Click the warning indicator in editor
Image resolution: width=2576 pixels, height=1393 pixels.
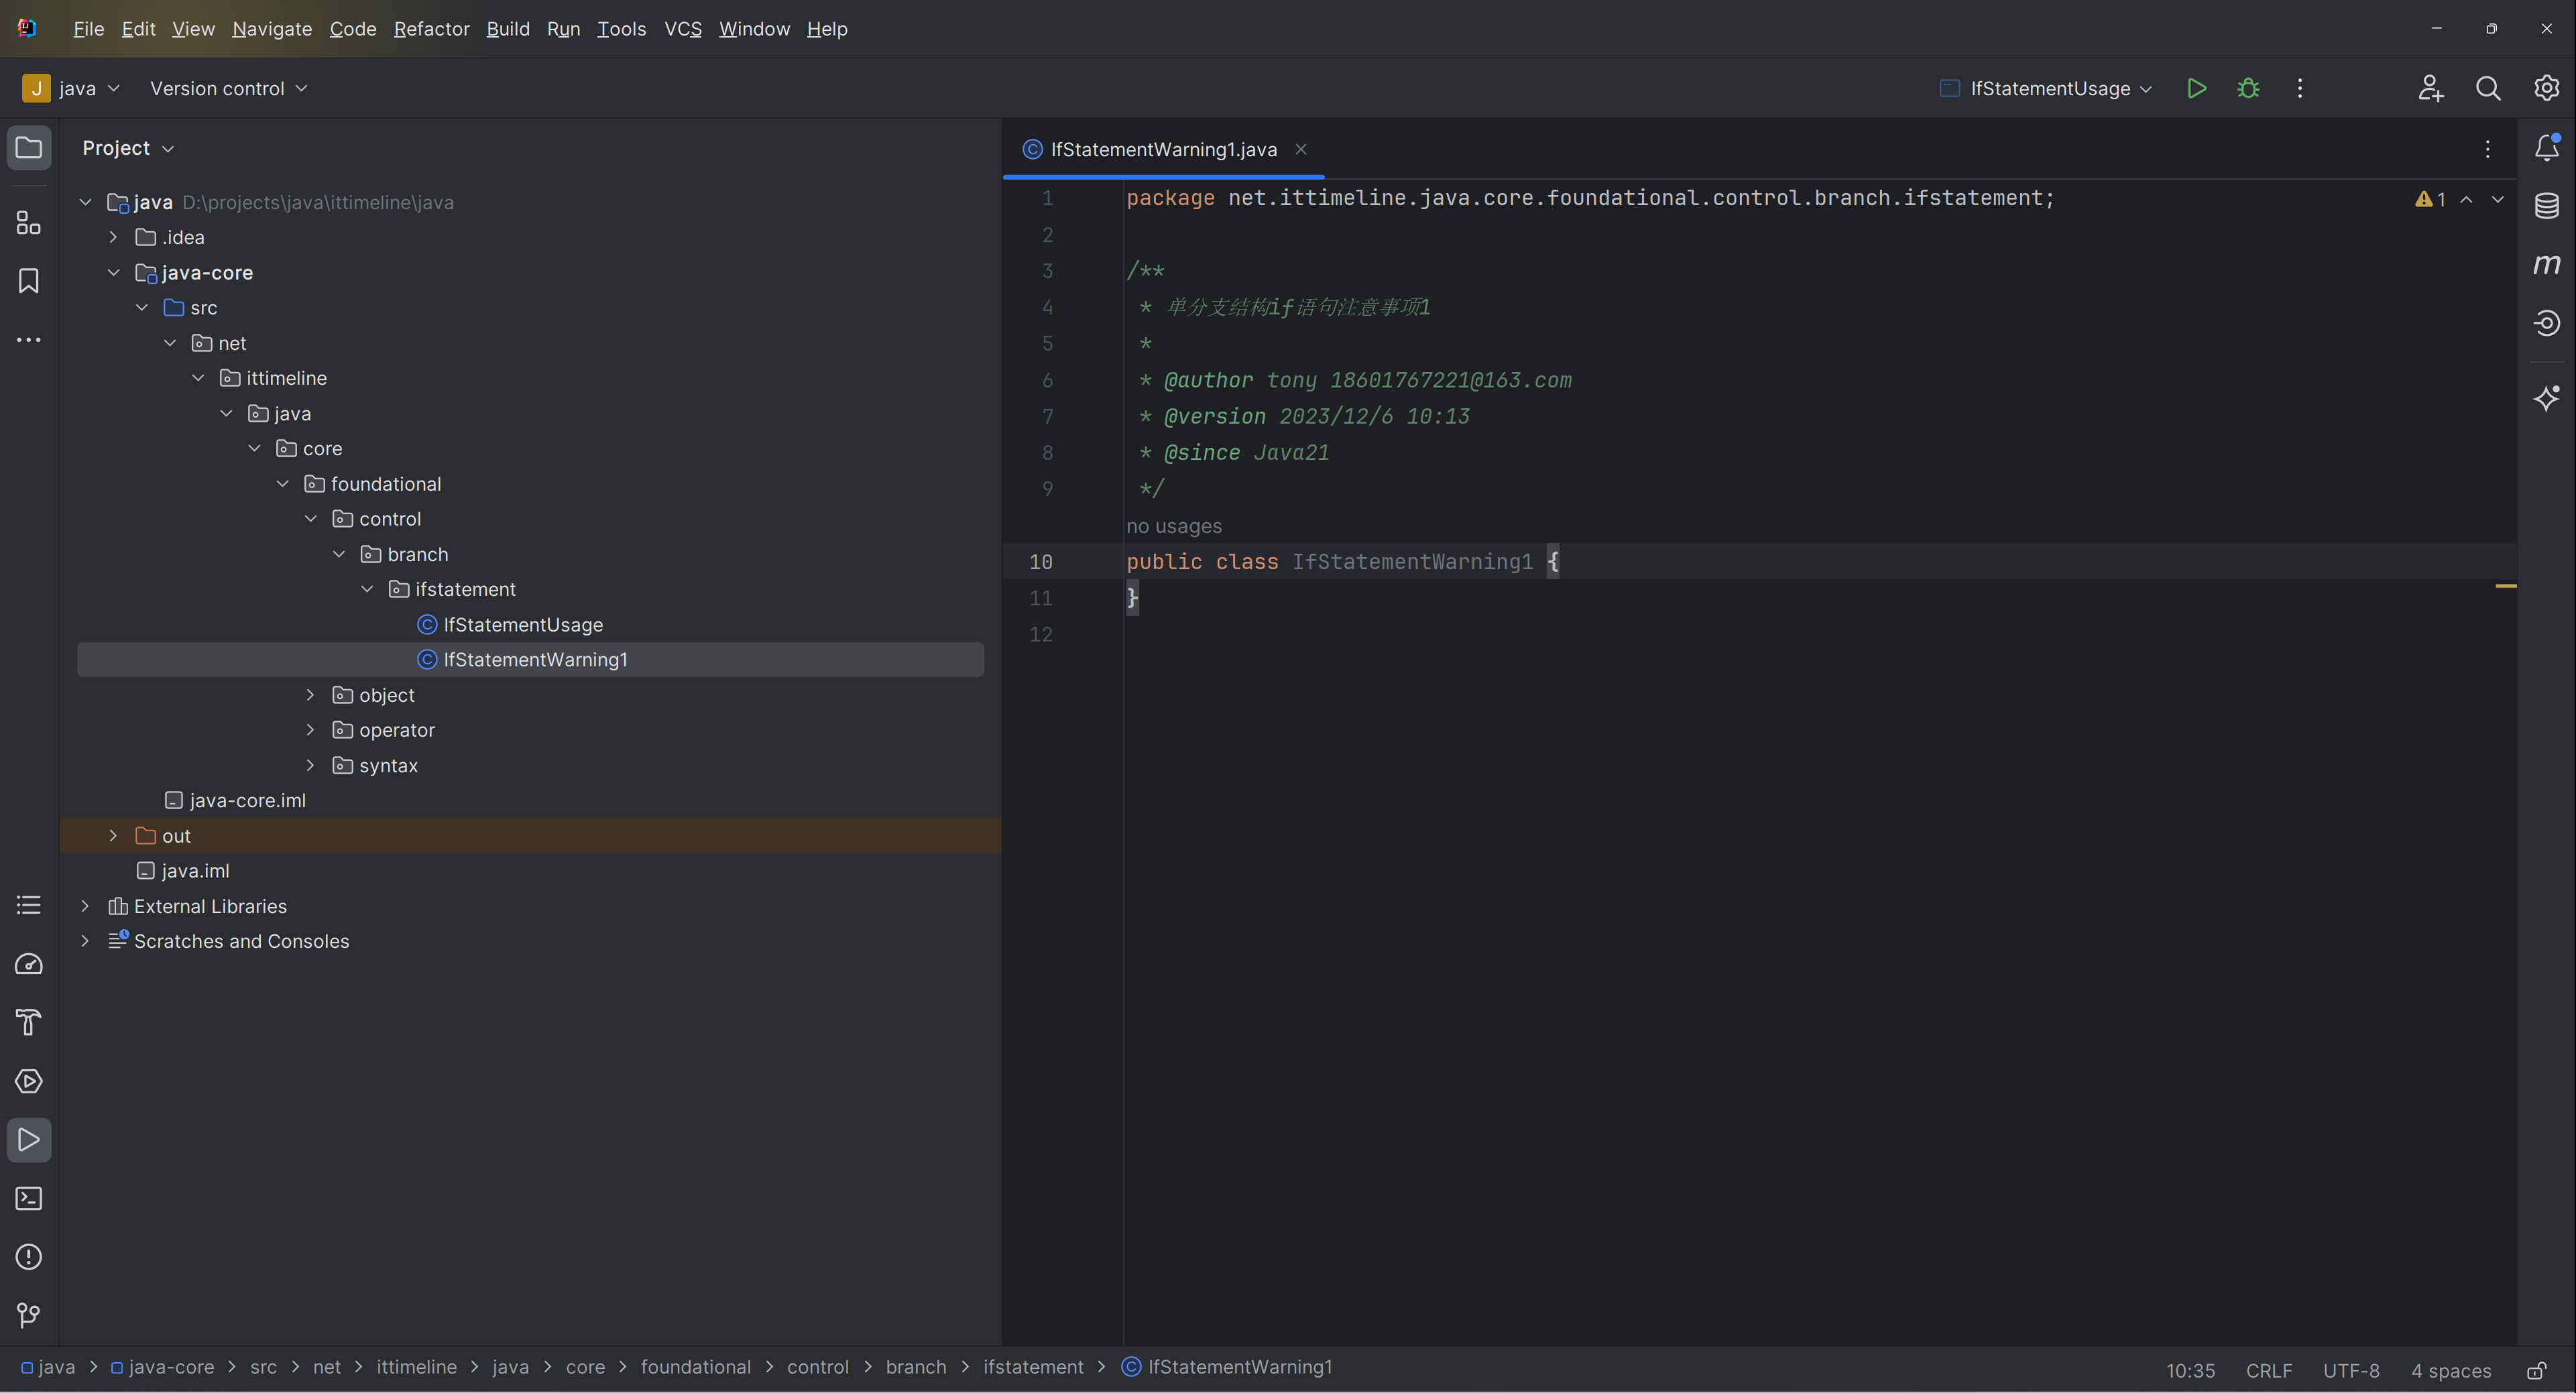coord(2430,199)
